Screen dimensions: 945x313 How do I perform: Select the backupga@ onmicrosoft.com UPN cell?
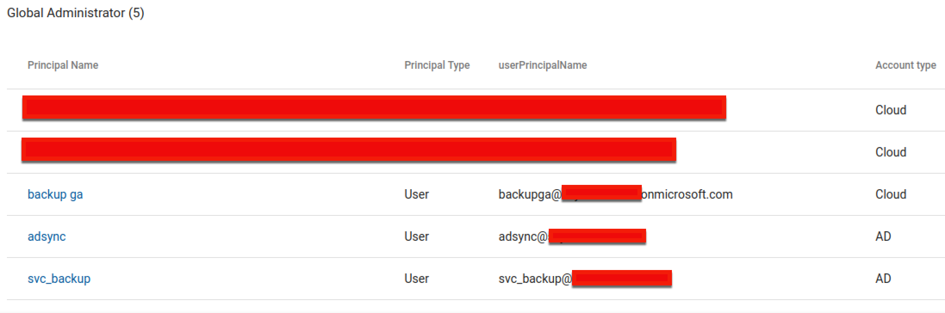(x=615, y=194)
